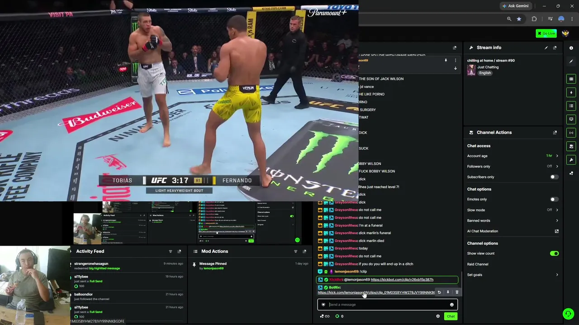Click in the Send a message input field
Viewport: 579px width, 325px height.
pyautogui.click(x=388, y=305)
